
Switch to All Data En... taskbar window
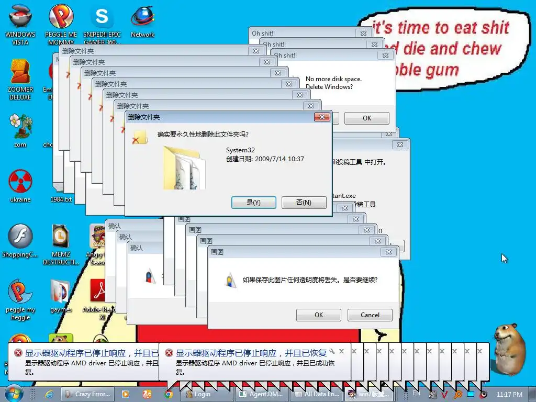click(317, 394)
